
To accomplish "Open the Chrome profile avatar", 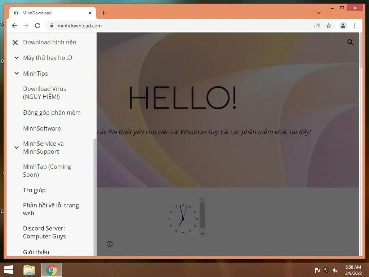I will (x=343, y=26).
